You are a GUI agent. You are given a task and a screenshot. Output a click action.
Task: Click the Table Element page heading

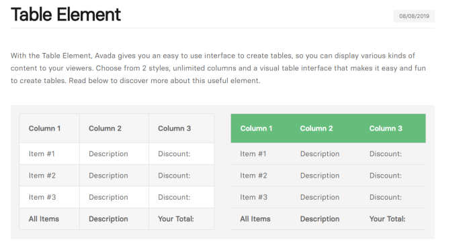click(66, 15)
